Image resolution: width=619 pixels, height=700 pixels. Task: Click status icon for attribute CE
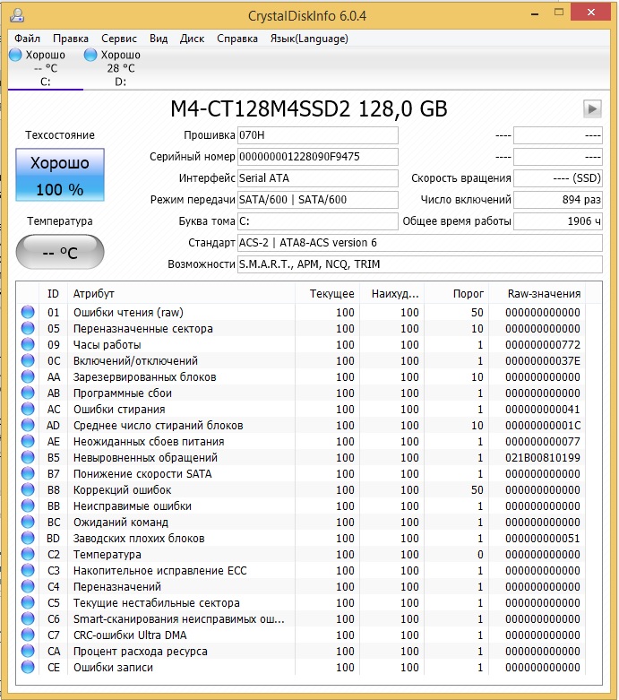[28, 667]
